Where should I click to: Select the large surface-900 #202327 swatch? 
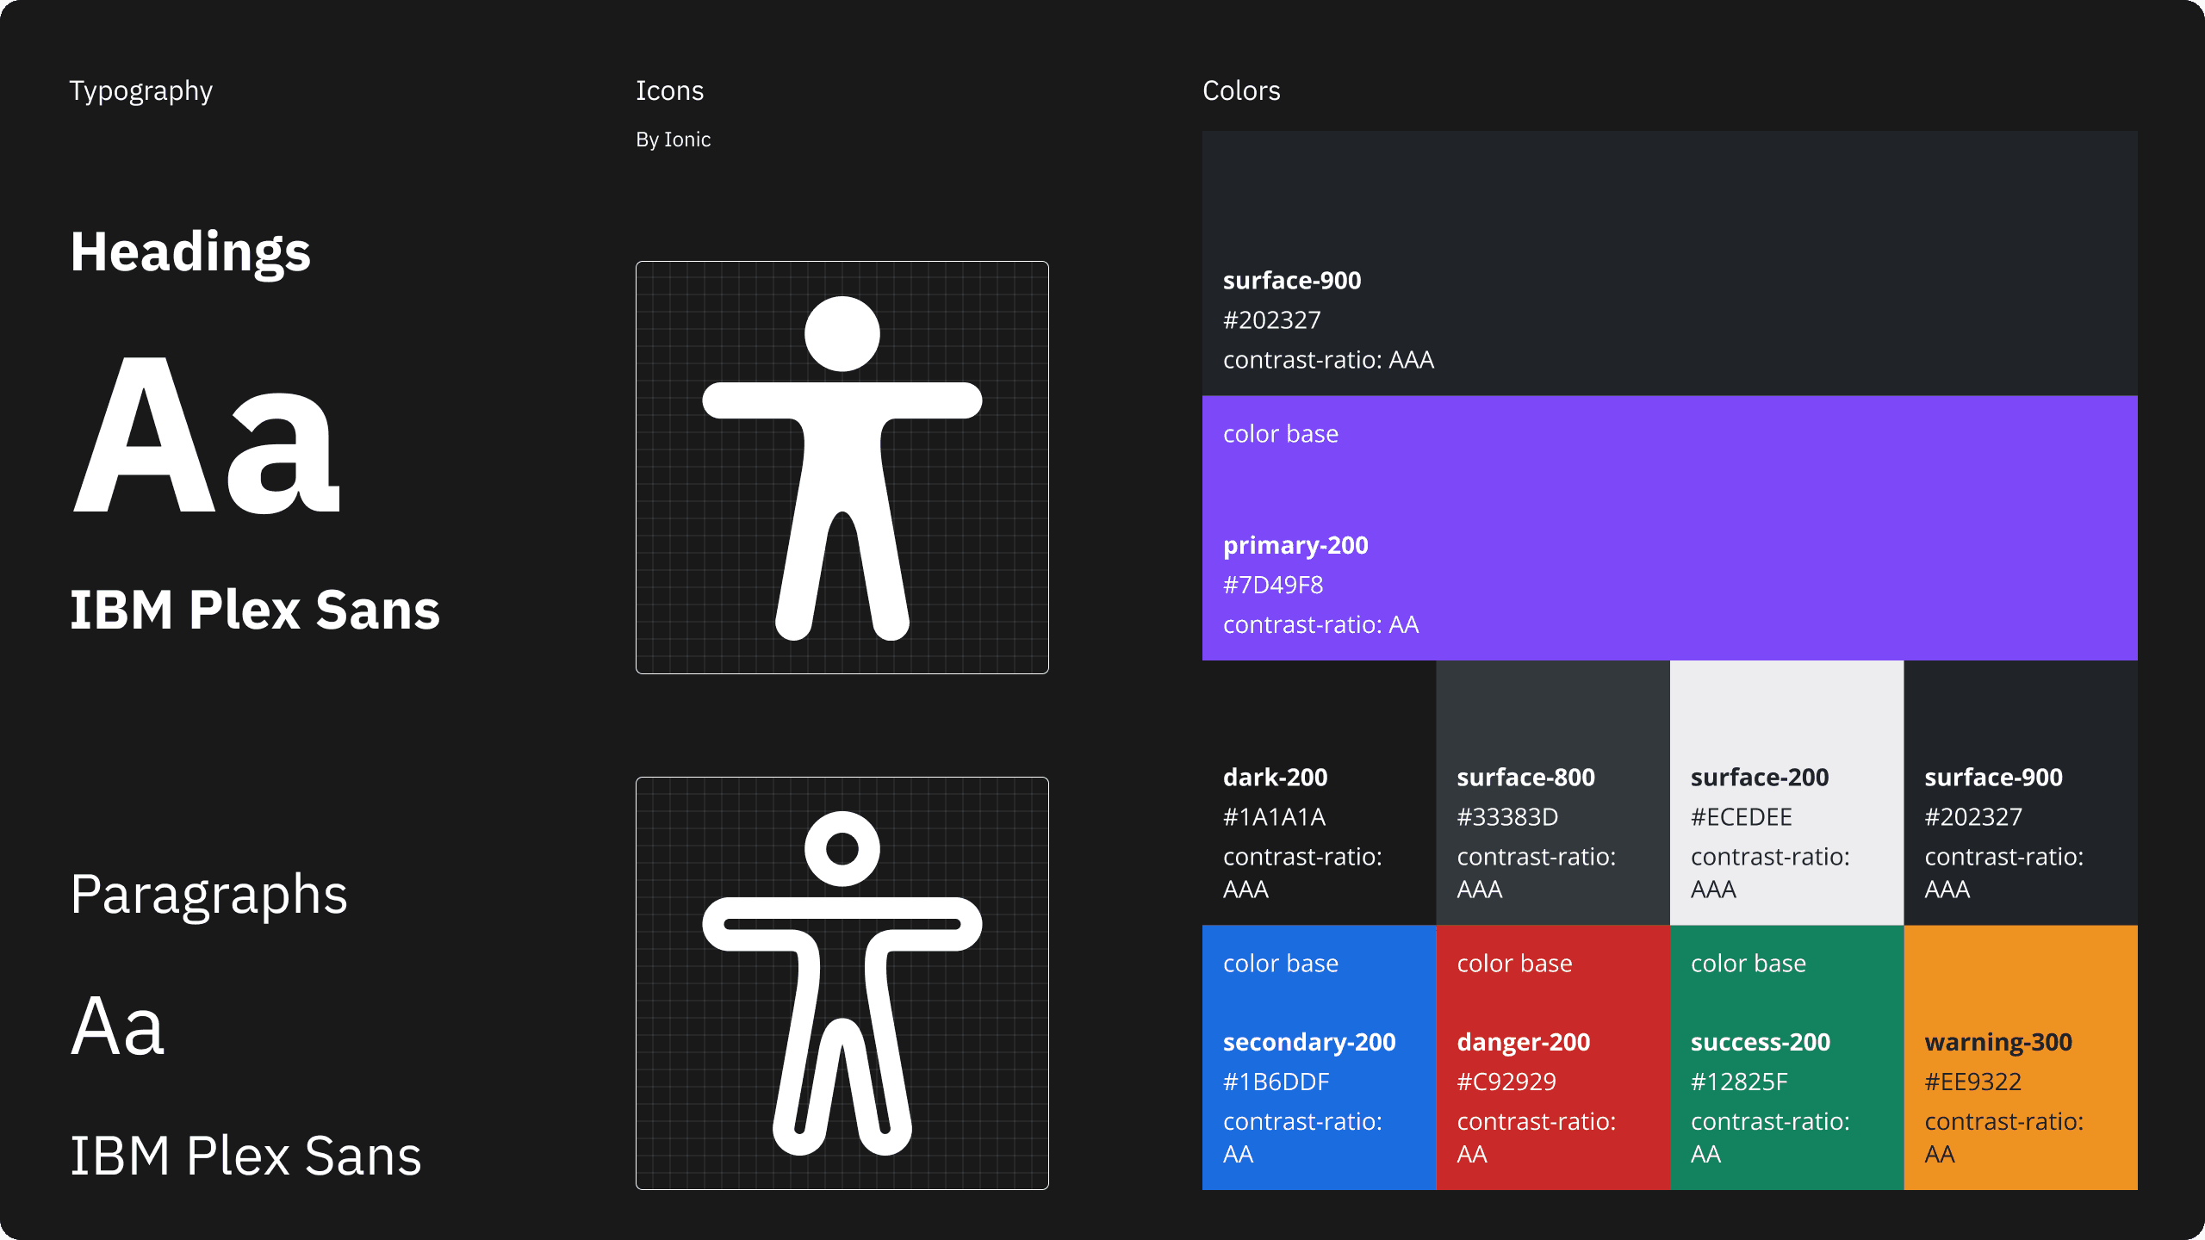click(x=1669, y=263)
